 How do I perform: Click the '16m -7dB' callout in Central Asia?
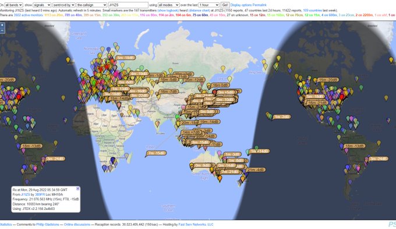tap(169, 91)
